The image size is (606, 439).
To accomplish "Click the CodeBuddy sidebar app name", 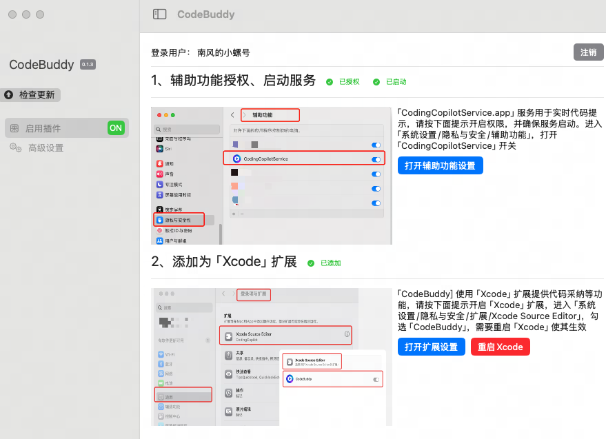I will [x=42, y=65].
